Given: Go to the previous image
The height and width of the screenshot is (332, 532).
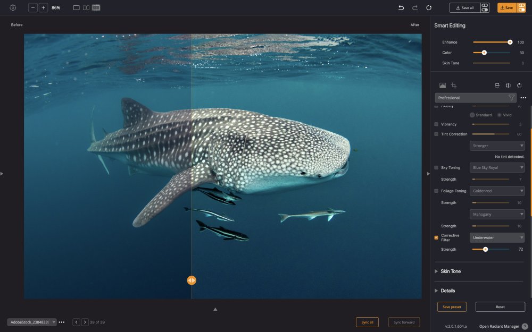Looking at the screenshot, I should tap(76, 322).
